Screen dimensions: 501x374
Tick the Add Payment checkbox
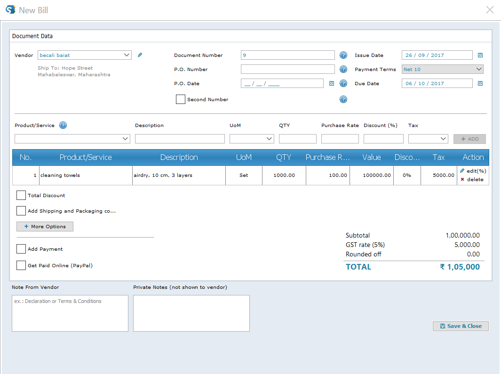point(21,249)
